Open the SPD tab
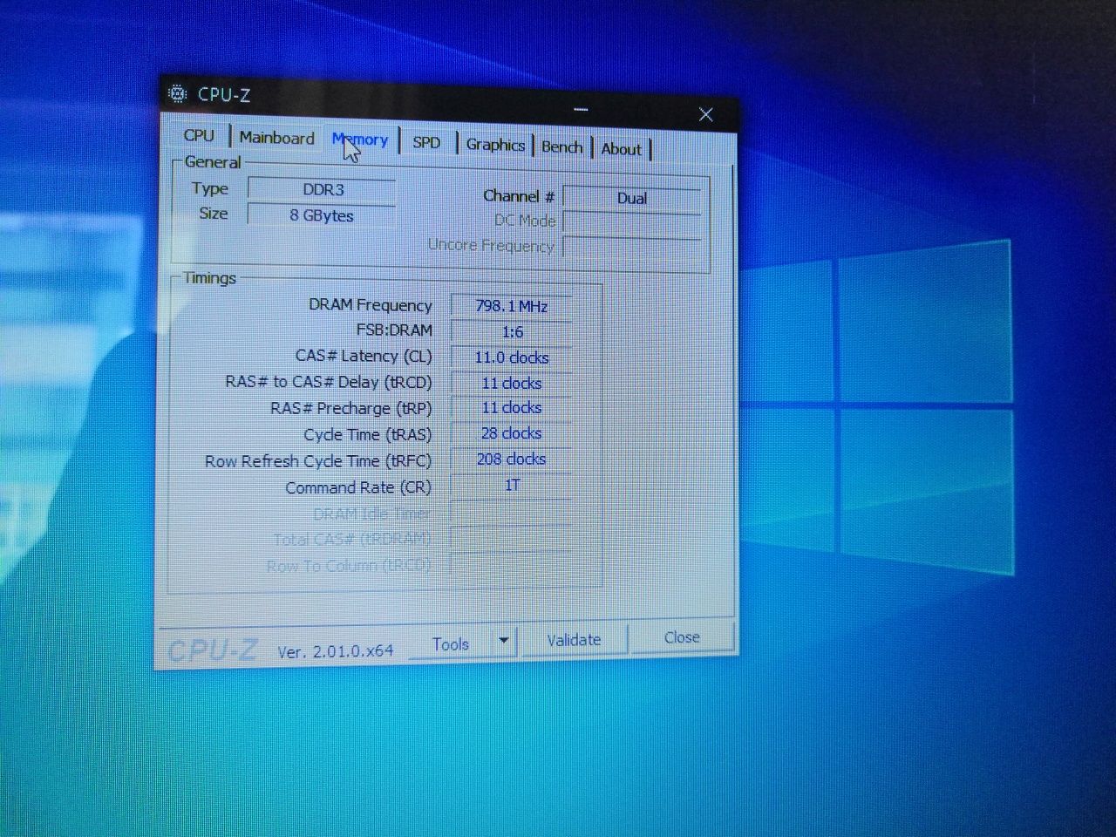The height and width of the screenshot is (837, 1116). click(426, 142)
